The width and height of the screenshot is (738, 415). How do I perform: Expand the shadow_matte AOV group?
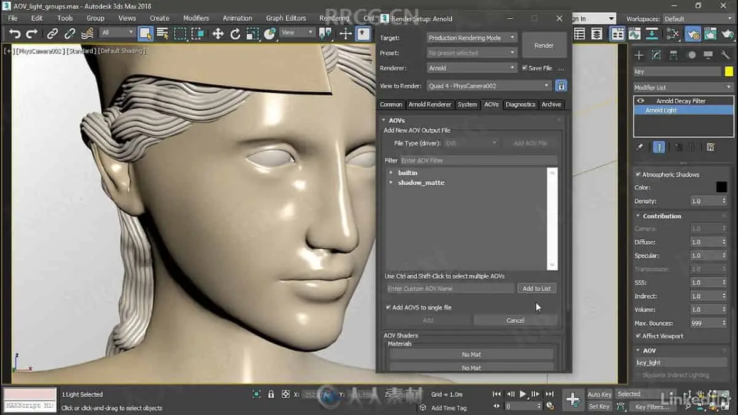(391, 183)
